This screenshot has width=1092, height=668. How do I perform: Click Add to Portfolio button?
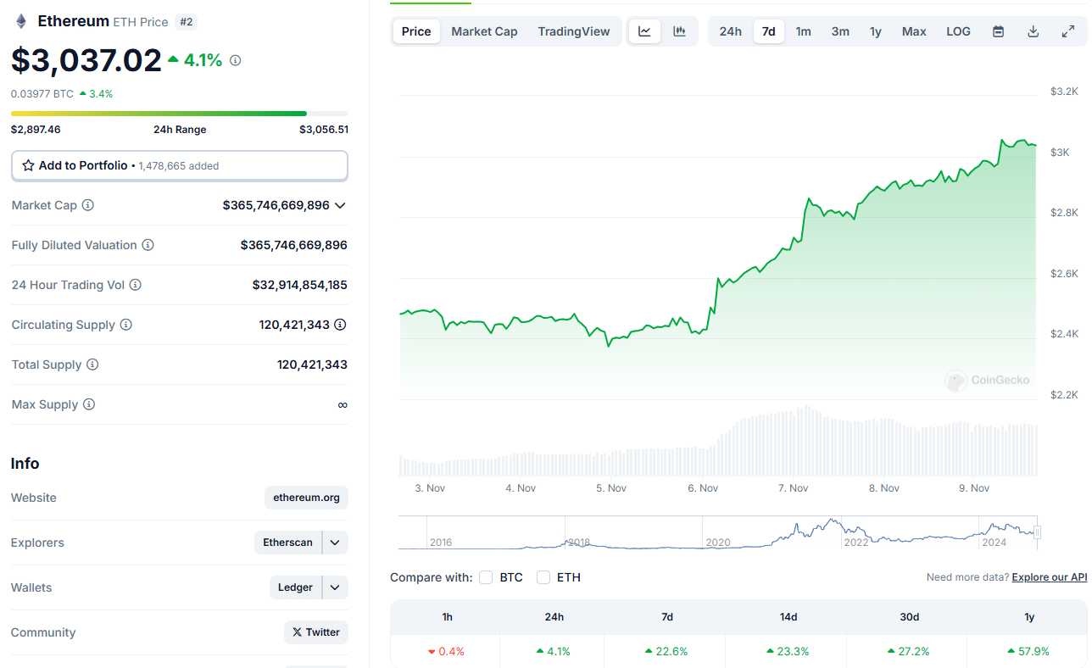click(x=180, y=165)
